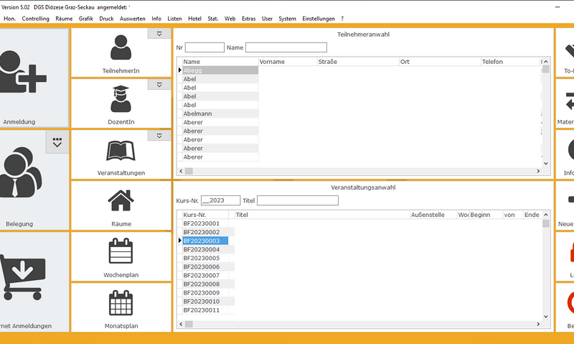The width and height of the screenshot is (574, 344).
Task: Expand the Belegung tile chevron button
Action: [x=57, y=142]
